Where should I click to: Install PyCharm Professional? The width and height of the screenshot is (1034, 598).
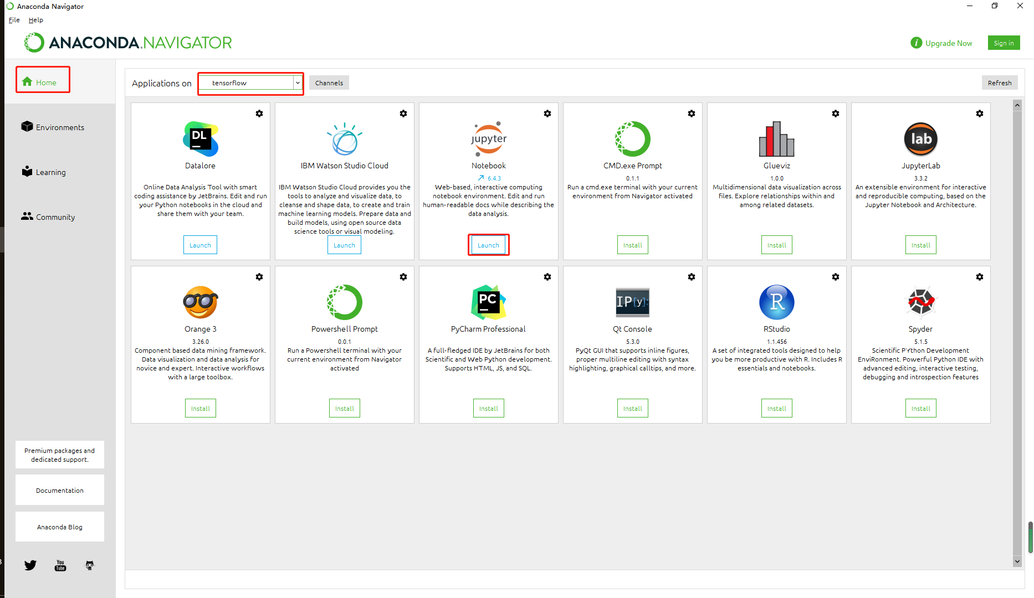(489, 409)
